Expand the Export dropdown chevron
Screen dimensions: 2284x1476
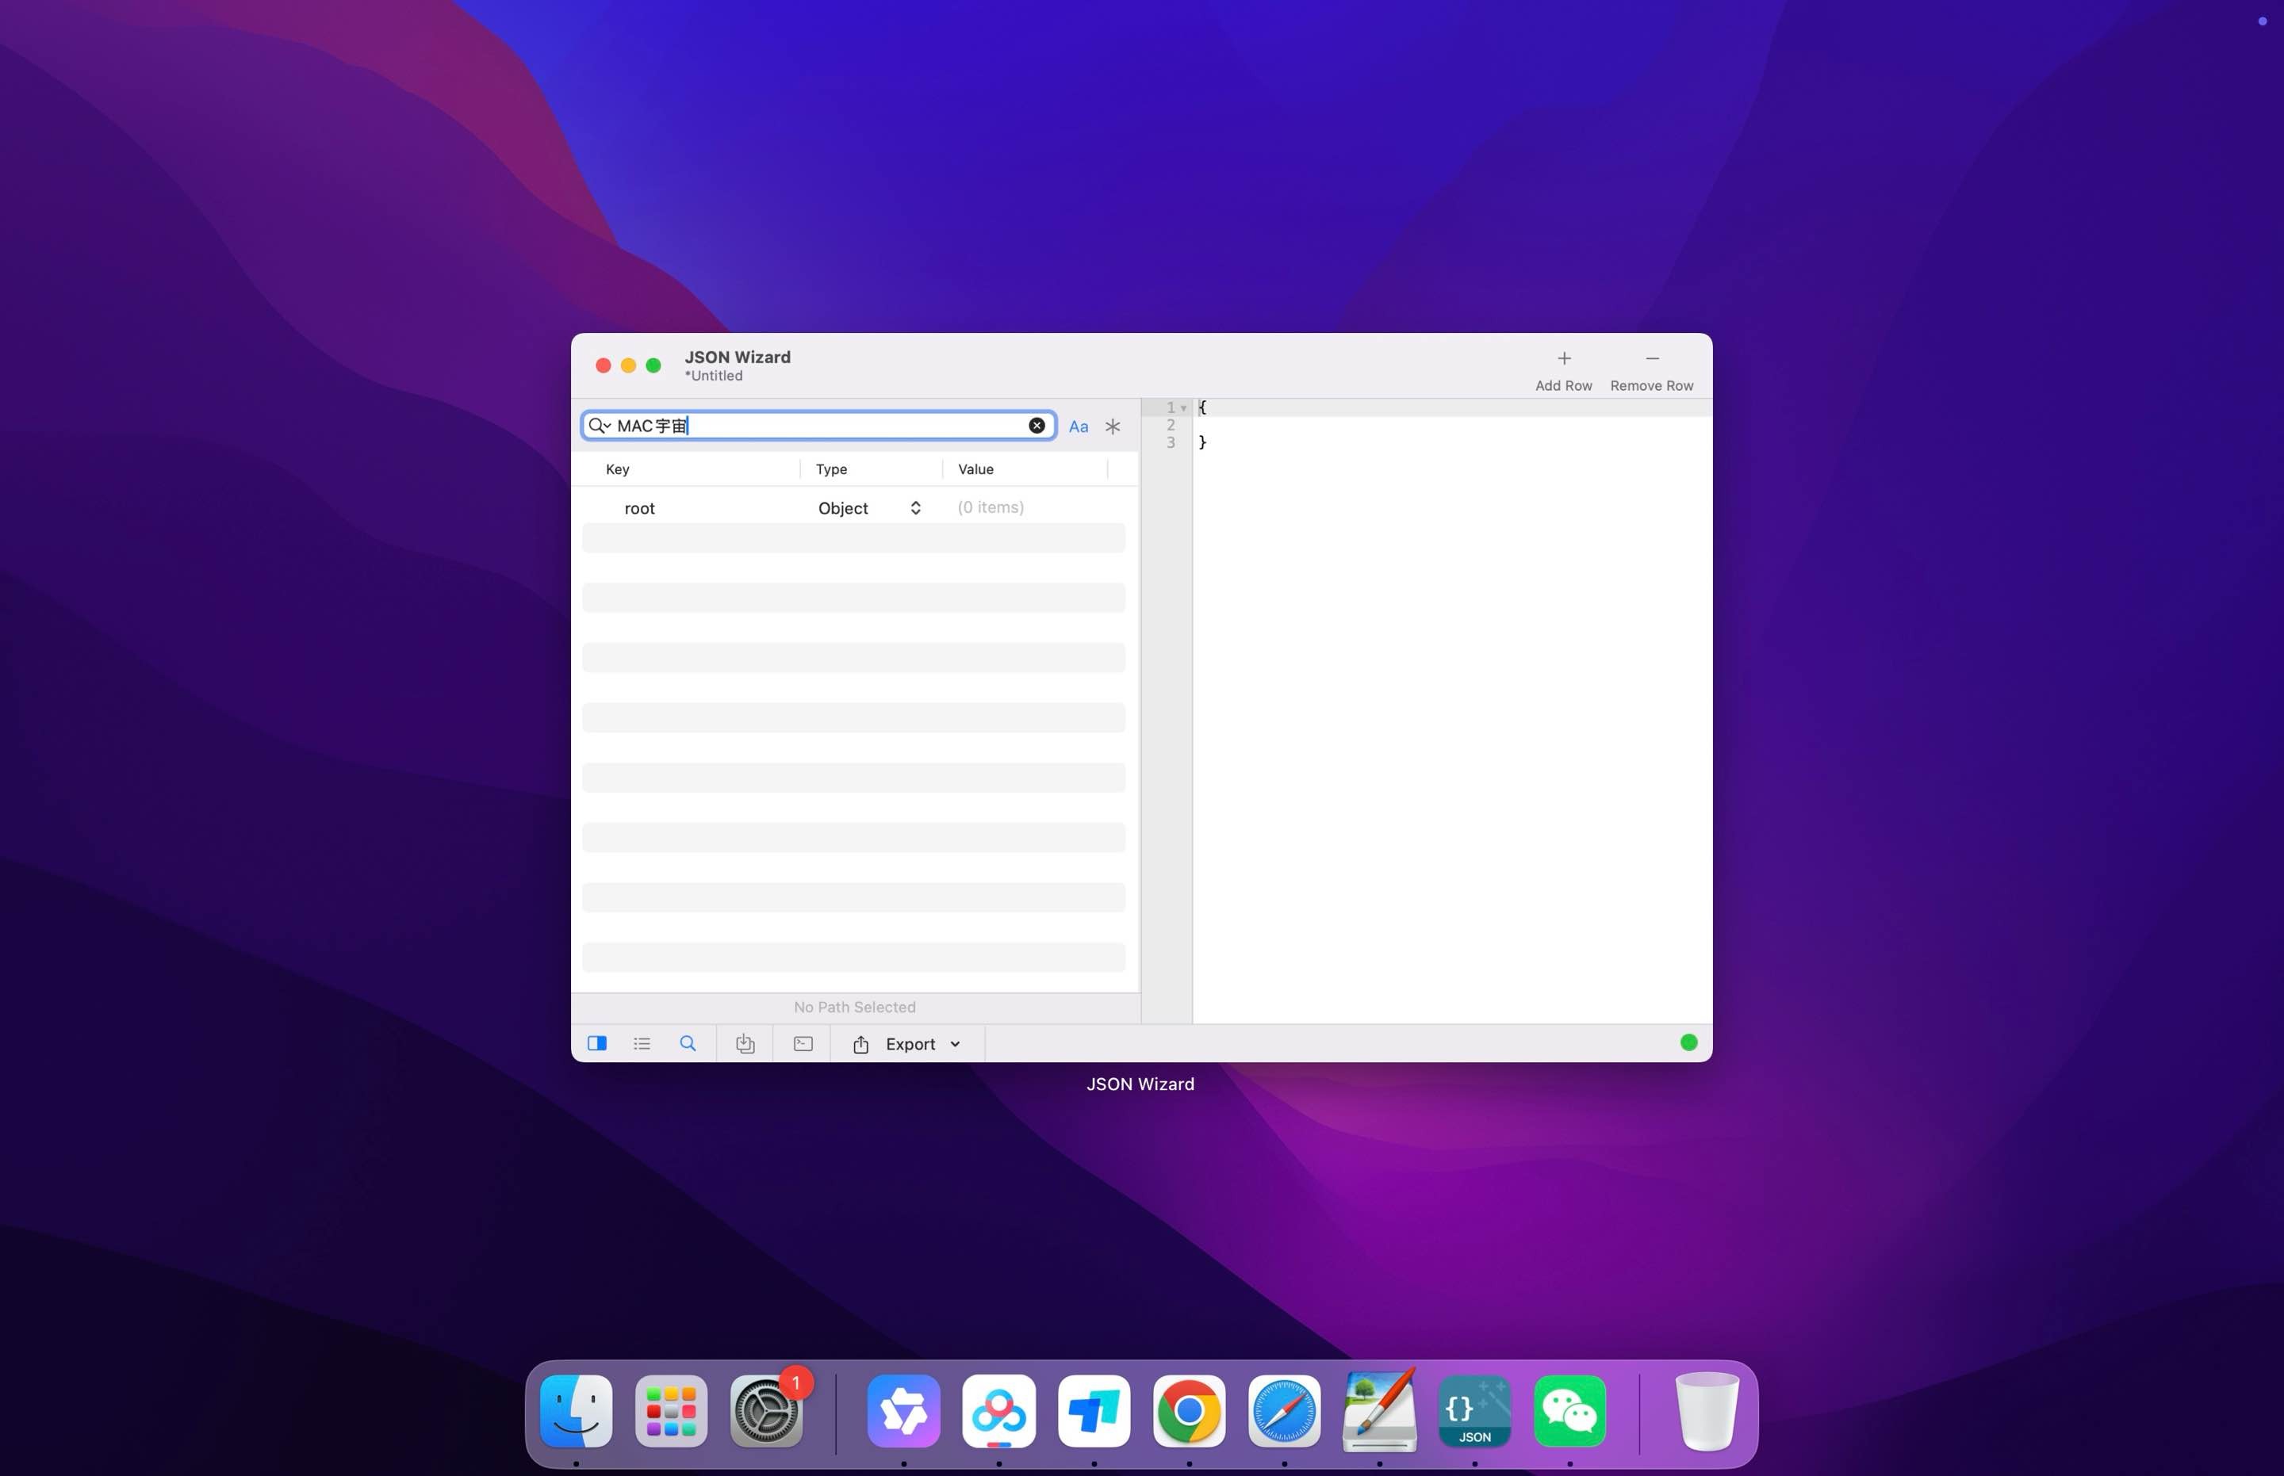(956, 1044)
